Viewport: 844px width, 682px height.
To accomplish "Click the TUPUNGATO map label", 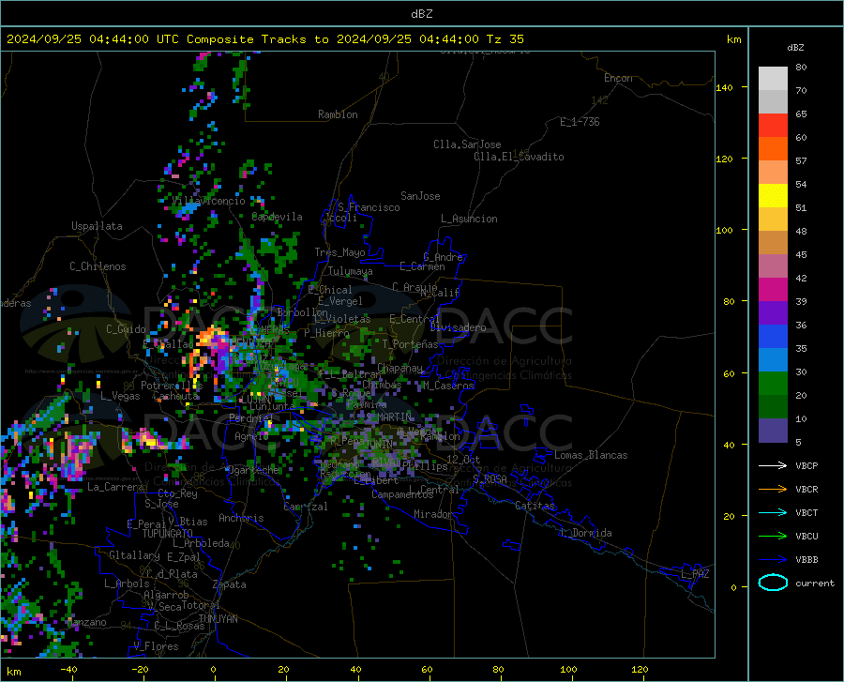I will click(x=168, y=534).
